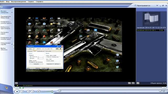Click the Stop playback button
Viewport: 168px width, 94px height.
pyautogui.click(x=22, y=91)
